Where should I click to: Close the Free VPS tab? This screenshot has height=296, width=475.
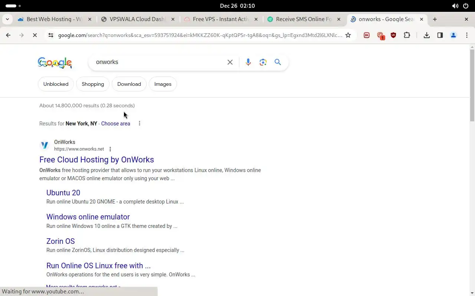coord(256,19)
